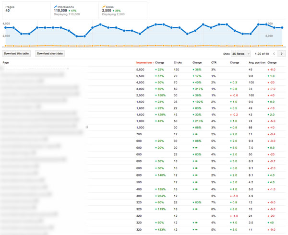
Task: Click Change header right of Impressions
Action: [x=160, y=63]
